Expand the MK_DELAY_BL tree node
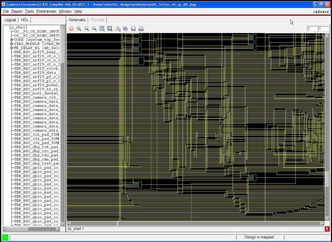The image size is (332, 242). pyautogui.click(x=12, y=48)
